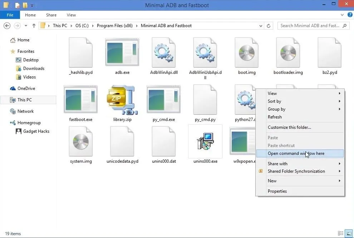The image size is (354, 238).
Task: Switch to details view layout icon
Action: 340,233
